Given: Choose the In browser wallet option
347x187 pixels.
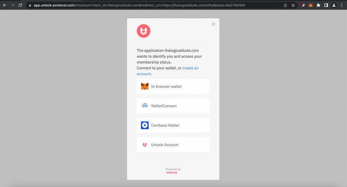Looking at the screenshot, I should [173, 86].
